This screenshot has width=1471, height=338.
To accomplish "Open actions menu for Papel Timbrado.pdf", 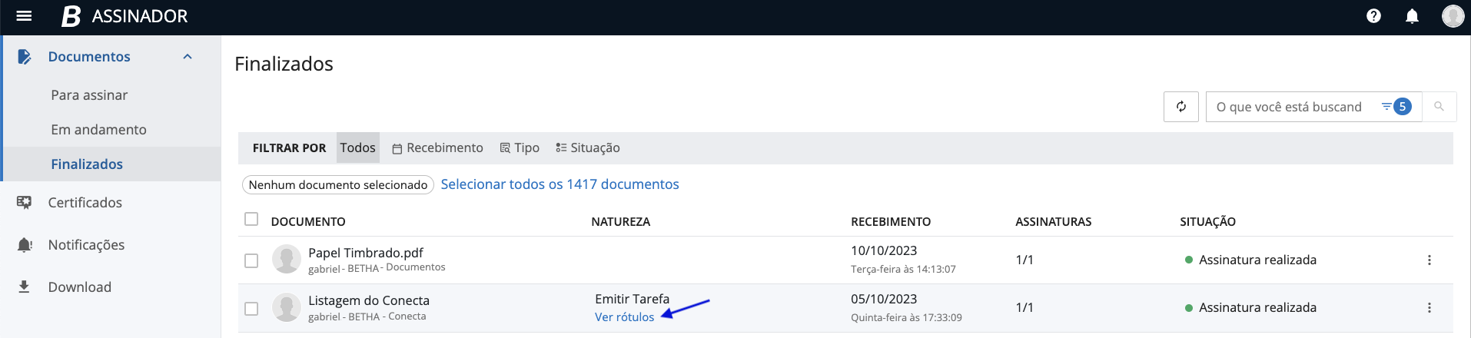I will (x=1429, y=260).
